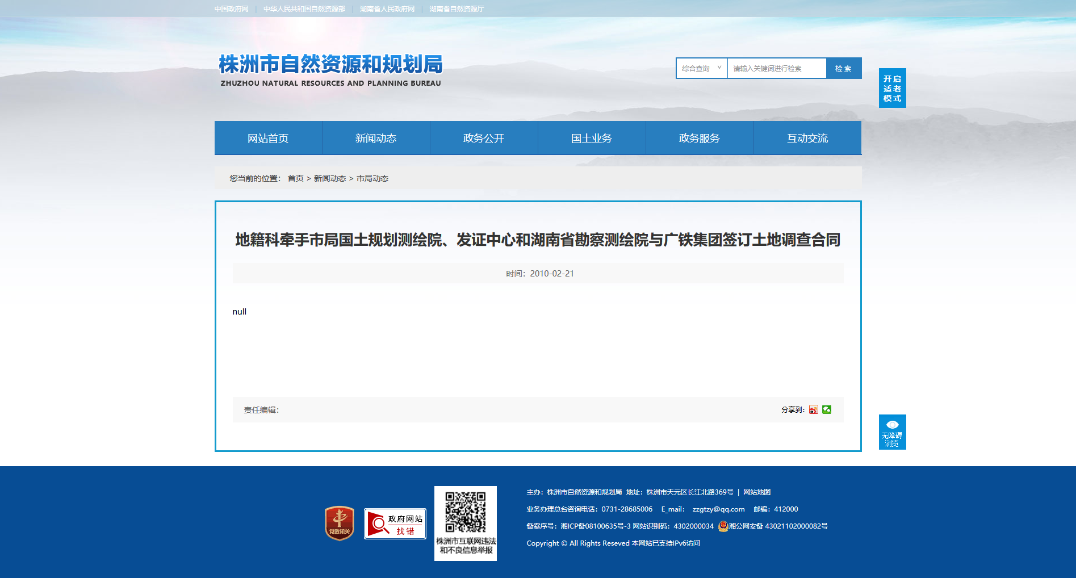Viewport: 1076px width, 578px height.
Task: Click the 新闻动态 breadcrumb link
Action: click(x=330, y=178)
